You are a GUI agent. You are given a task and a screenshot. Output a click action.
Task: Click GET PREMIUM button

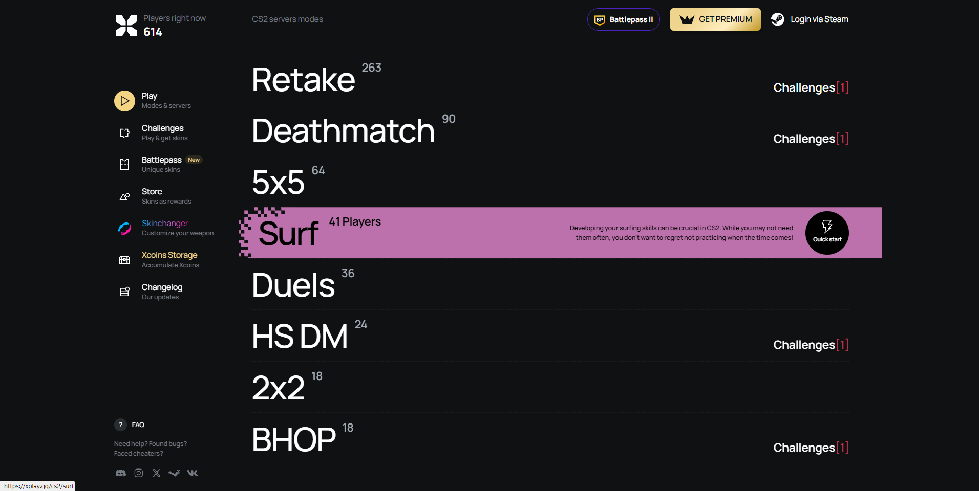[715, 19]
